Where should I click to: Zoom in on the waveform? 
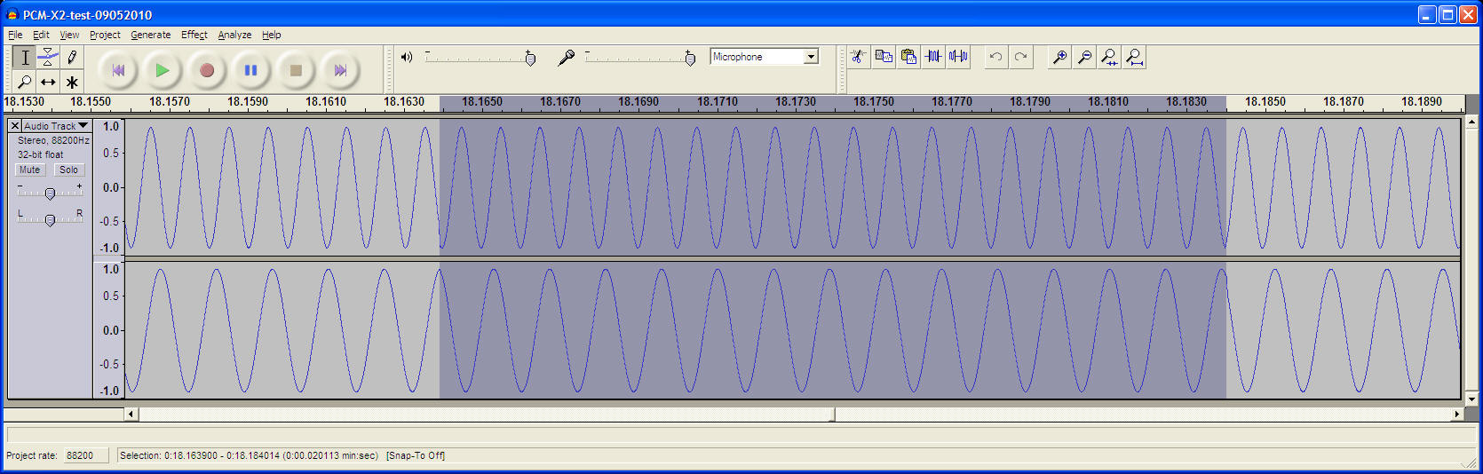(x=1059, y=57)
